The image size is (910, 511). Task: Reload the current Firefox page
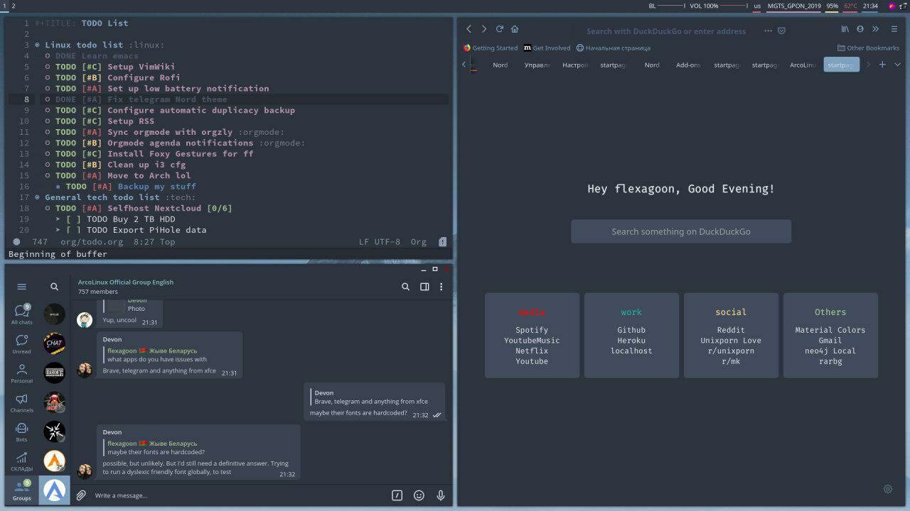pyautogui.click(x=499, y=29)
